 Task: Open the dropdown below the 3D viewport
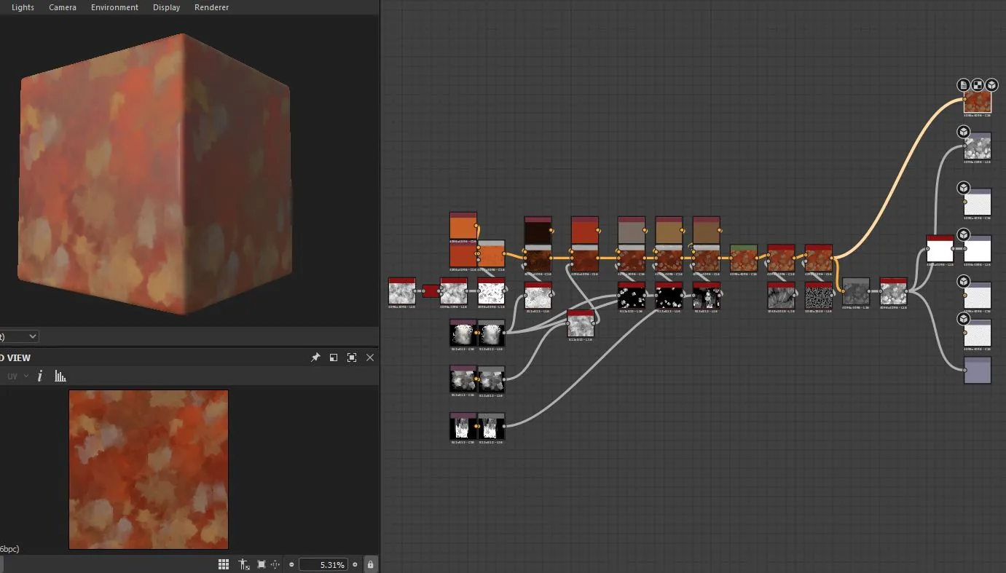(18, 336)
